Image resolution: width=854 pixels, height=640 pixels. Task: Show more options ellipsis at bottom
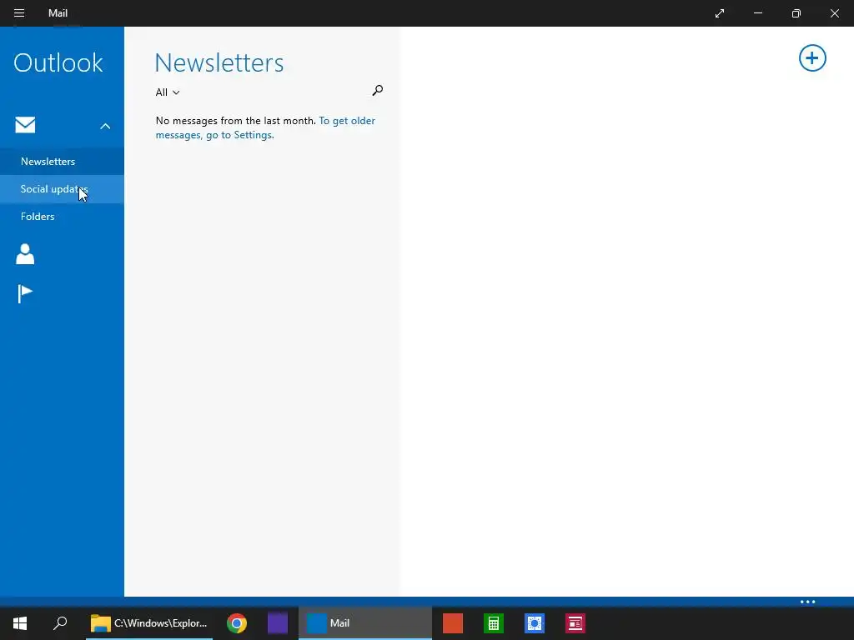point(807,602)
